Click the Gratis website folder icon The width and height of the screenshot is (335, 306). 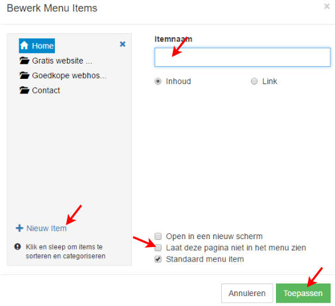point(24,60)
